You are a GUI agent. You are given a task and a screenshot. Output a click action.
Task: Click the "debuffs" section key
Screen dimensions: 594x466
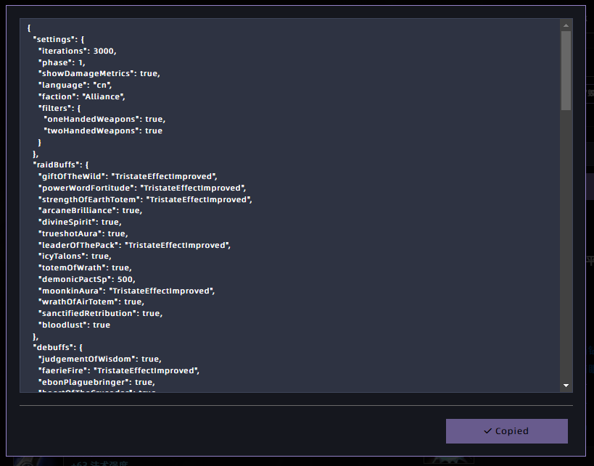click(54, 348)
